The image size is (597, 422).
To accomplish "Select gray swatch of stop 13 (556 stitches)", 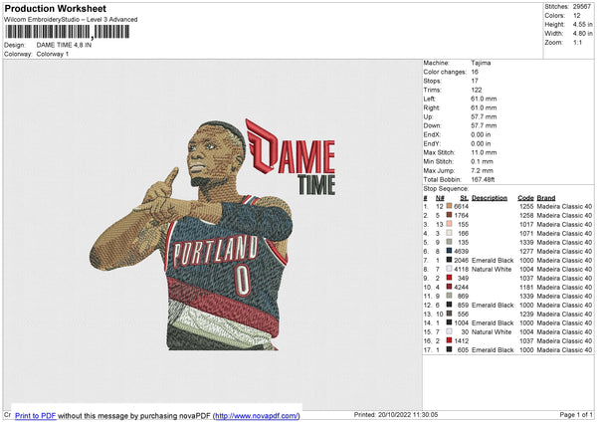I will pyautogui.click(x=449, y=314).
